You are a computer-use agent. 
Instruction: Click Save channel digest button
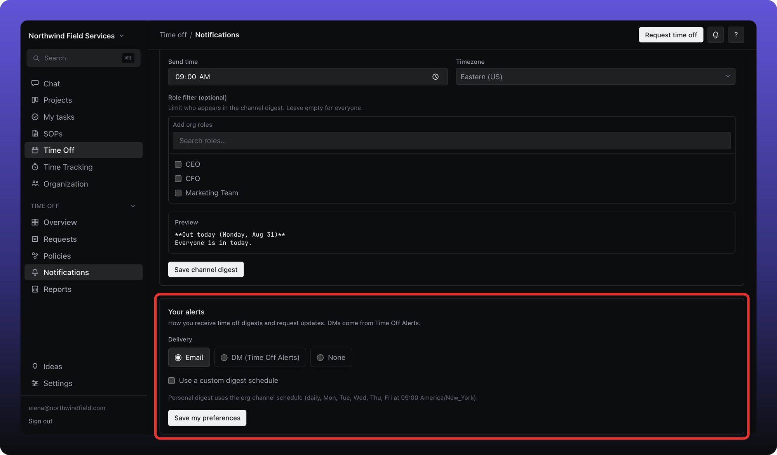click(x=206, y=270)
